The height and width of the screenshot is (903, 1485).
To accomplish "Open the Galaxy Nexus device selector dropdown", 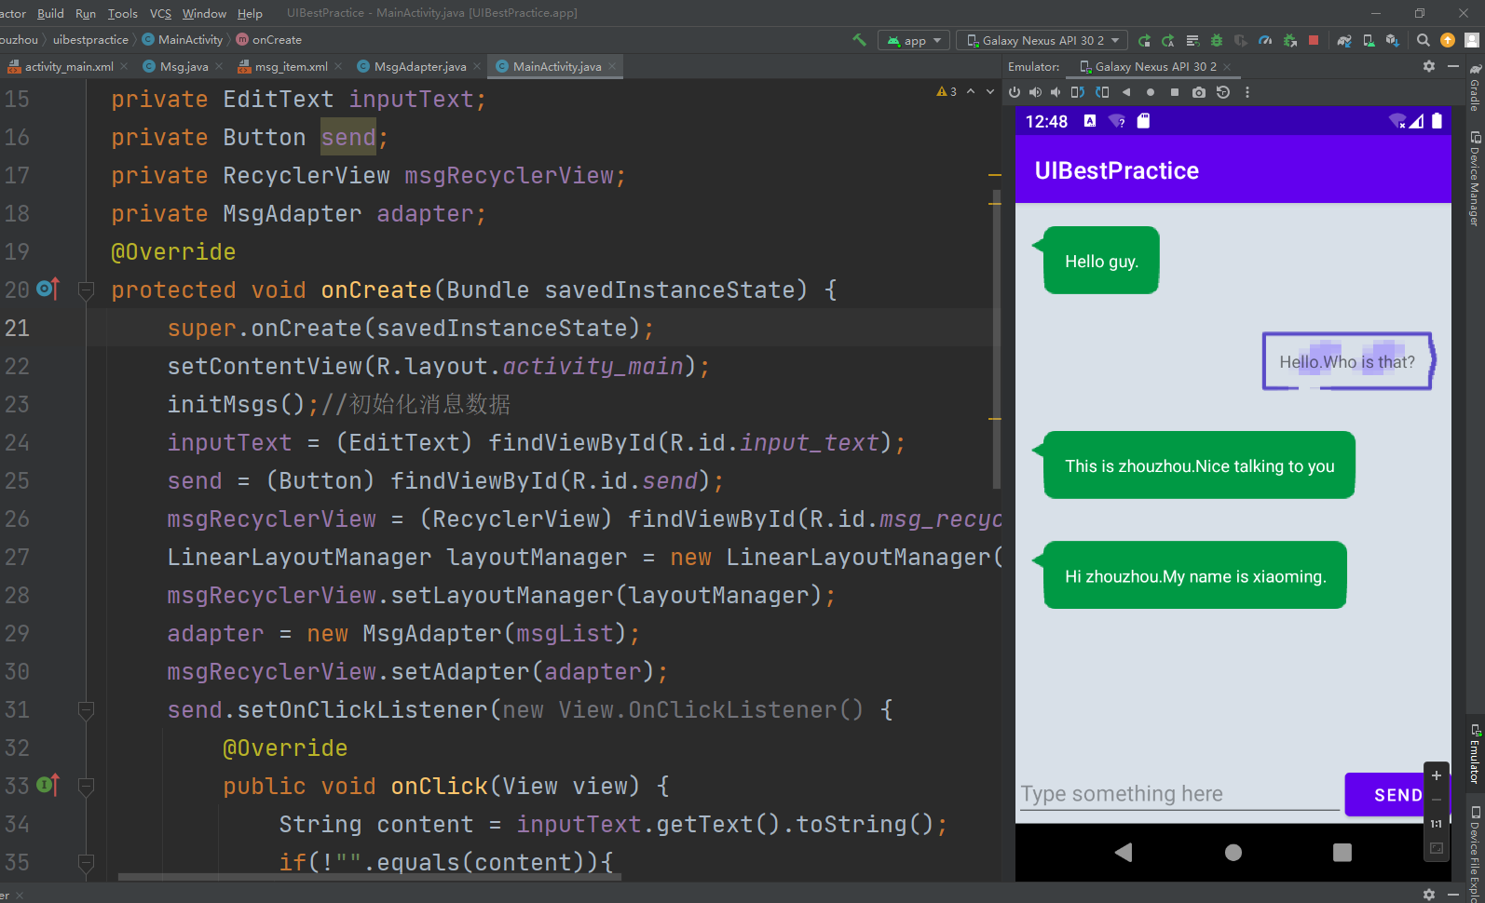I will [1042, 40].
